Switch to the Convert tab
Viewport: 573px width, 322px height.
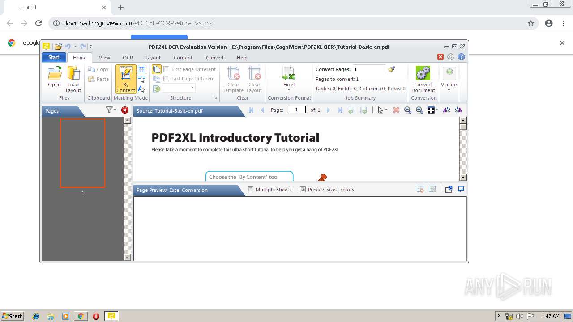click(x=215, y=58)
